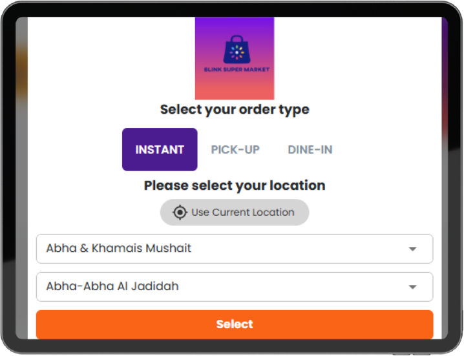464x356 pixels.
Task: Click the "Please select your location" heading
Action: (x=235, y=185)
